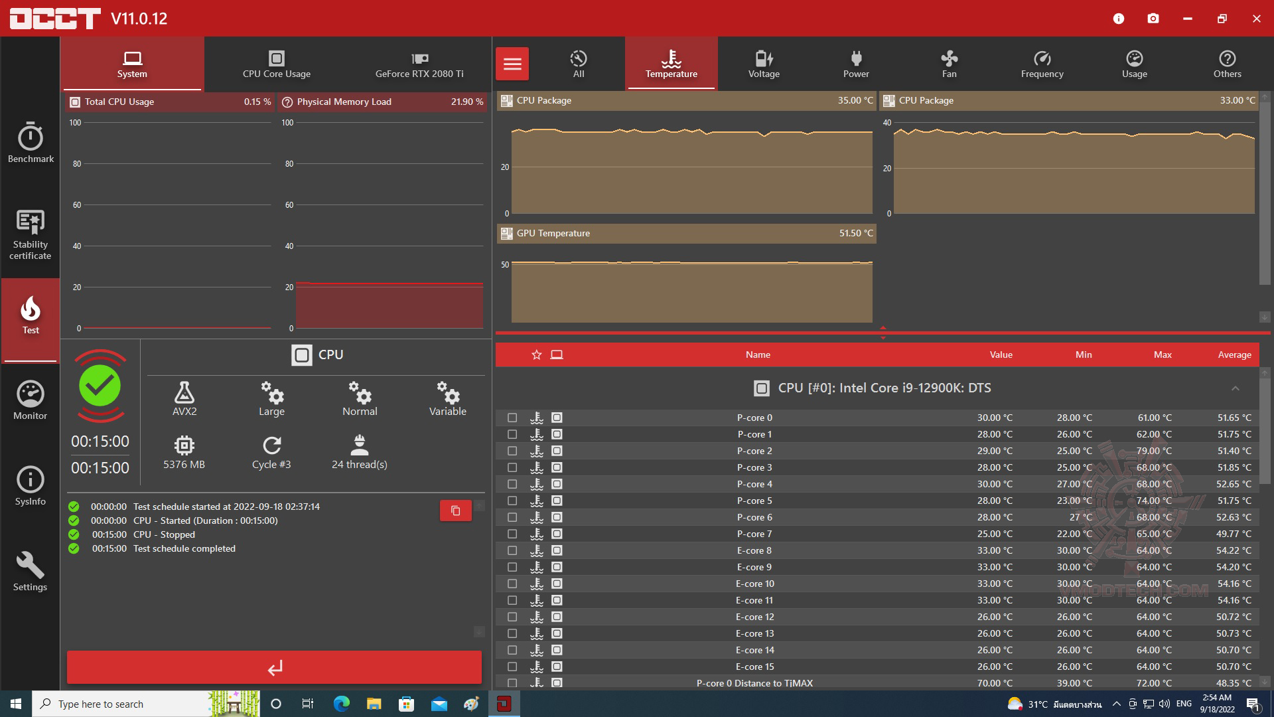Image resolution: width=1274 pixels, height=717 pixels.
Task: Switch to the Voltage sensor tab
Action: point(764,64)
